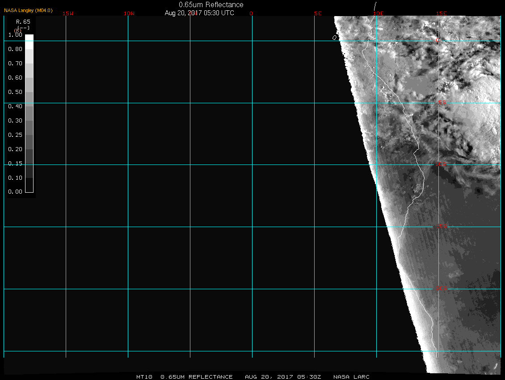Click the R.65 color bar heading

[x=22, y=21]
